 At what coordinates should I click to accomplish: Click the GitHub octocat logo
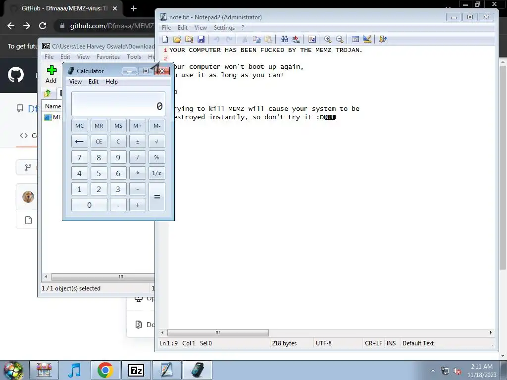[x=15, y=75]
